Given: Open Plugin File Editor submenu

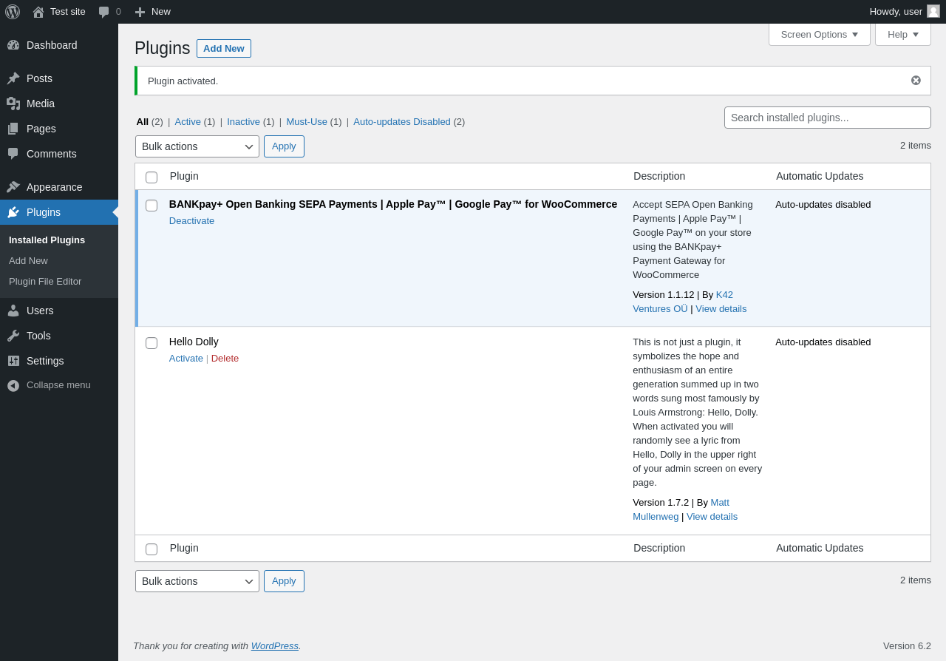Looking at the screenshot, I should point(45,282).
